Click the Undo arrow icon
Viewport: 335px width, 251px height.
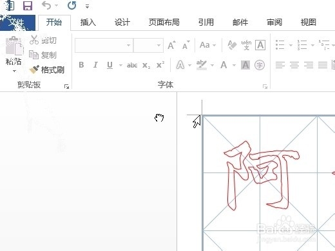(x=46, y=6)
